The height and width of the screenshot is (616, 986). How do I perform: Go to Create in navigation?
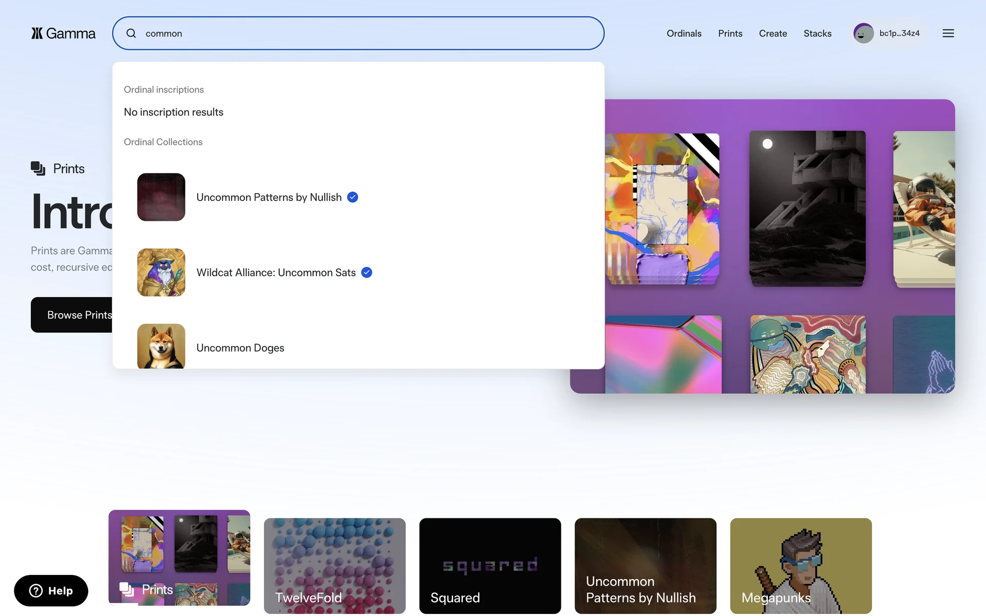pos(772,33)
